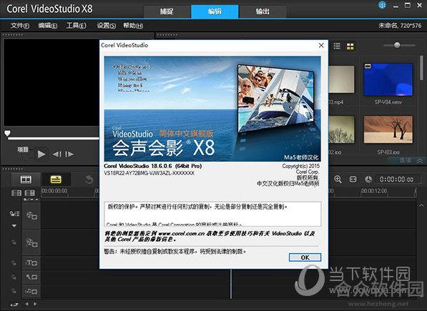Click the timeline zoom in magnifier
The width and height of the screenshot is (427, 311).
pos(338,179)
